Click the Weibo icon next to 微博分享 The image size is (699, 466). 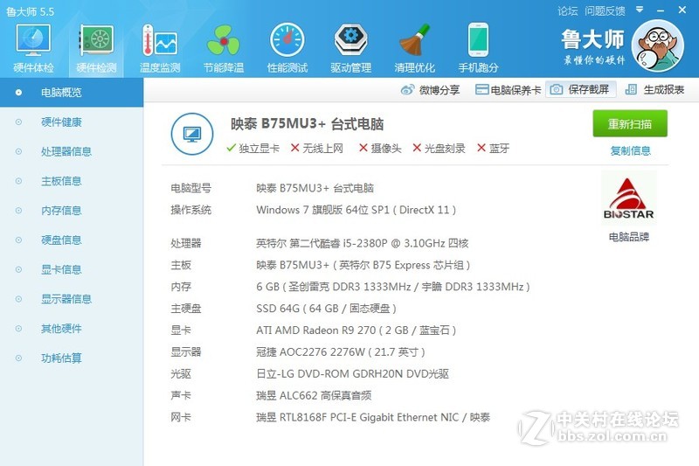pyautogui.click(x=407, y=90)
